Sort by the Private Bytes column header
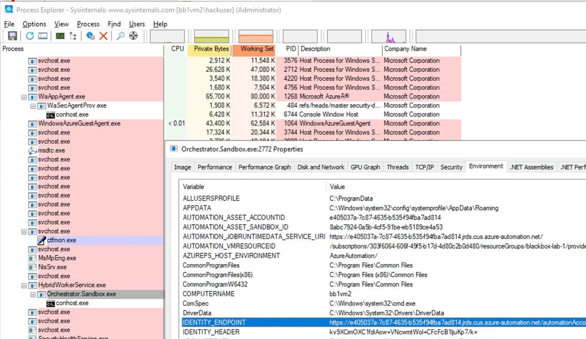The image size is (586, 339). [x=211, y=49]
